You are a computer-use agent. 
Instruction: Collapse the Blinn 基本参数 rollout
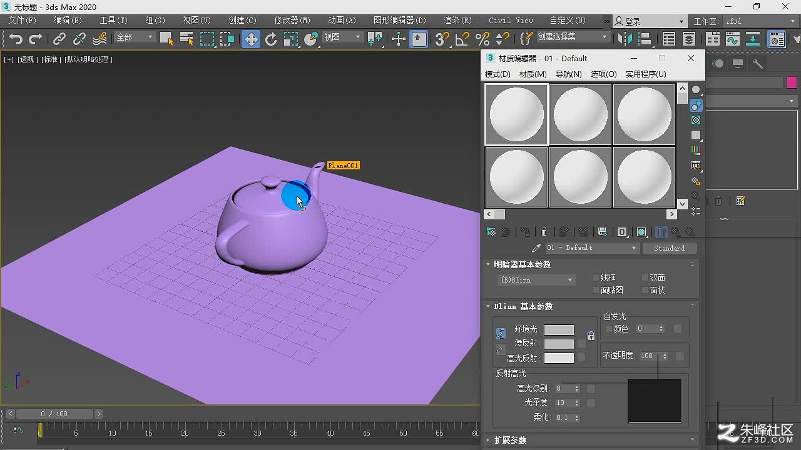523,306
